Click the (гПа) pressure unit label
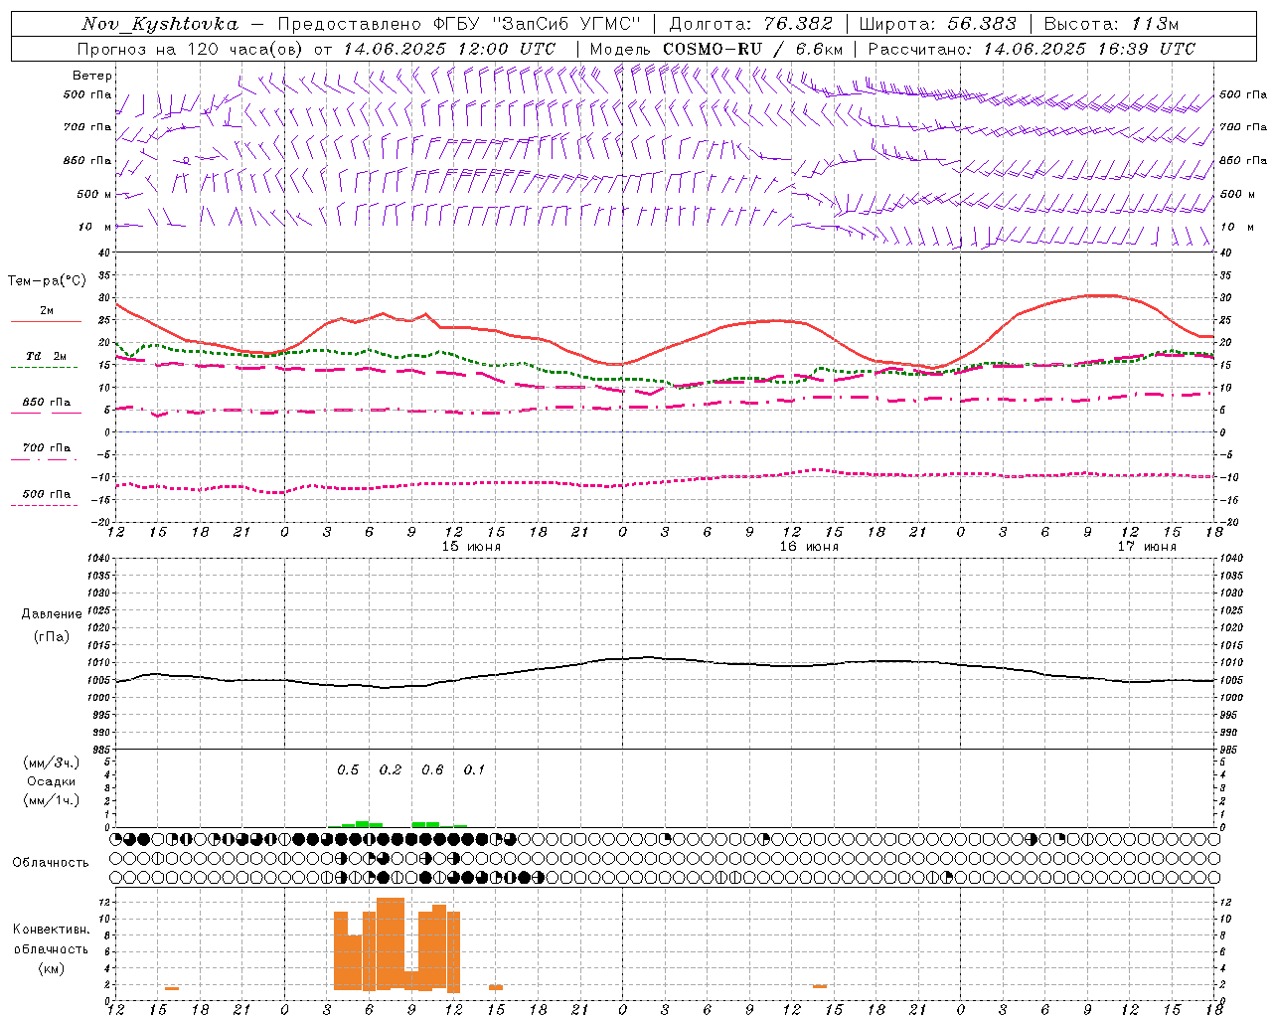Screen dimensions: 1272x1018 click(52, 637)
